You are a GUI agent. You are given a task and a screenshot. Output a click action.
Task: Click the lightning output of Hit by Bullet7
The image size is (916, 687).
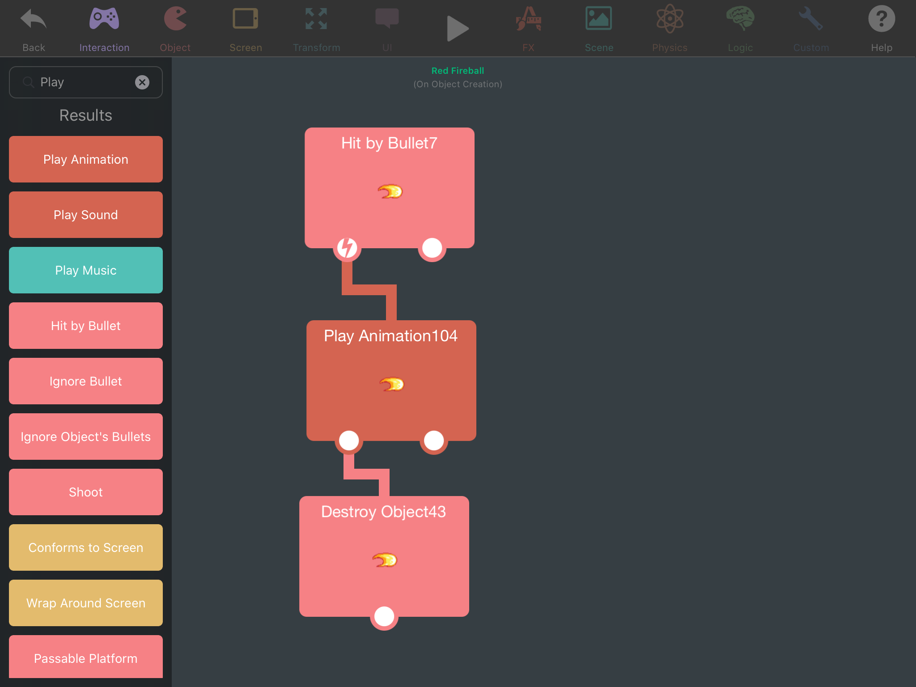point(347,248)
